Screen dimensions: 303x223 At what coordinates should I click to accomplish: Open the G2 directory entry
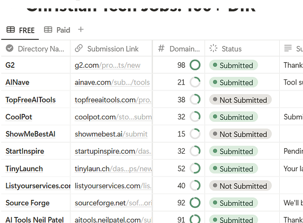[x=10, y=65]
